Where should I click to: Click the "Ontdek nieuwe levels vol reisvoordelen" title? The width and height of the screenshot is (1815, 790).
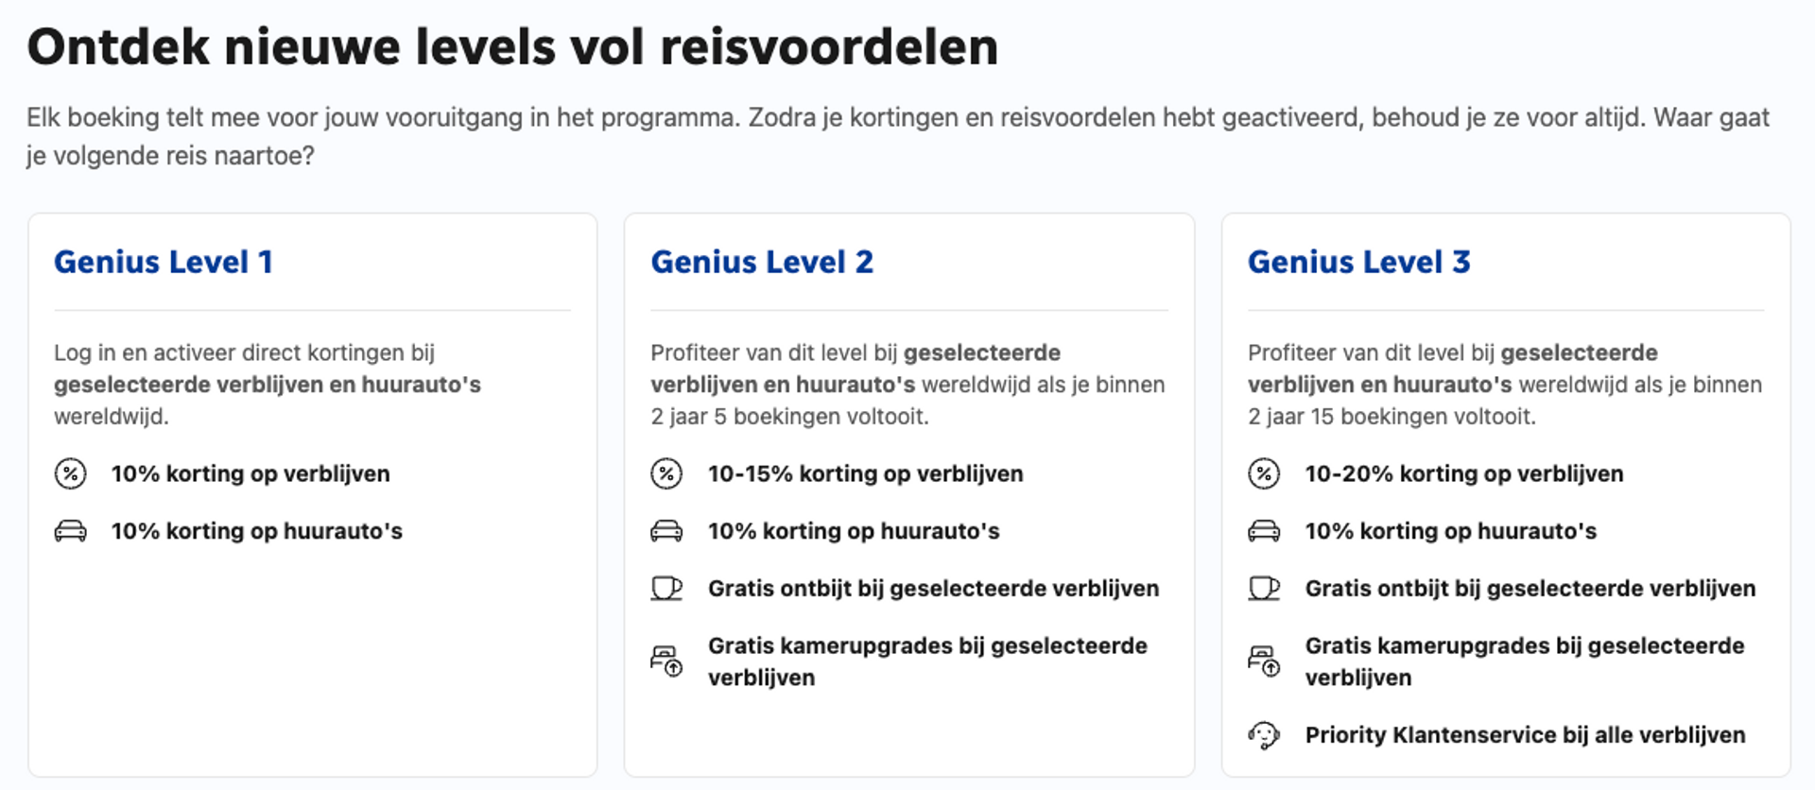pos(512,47)
